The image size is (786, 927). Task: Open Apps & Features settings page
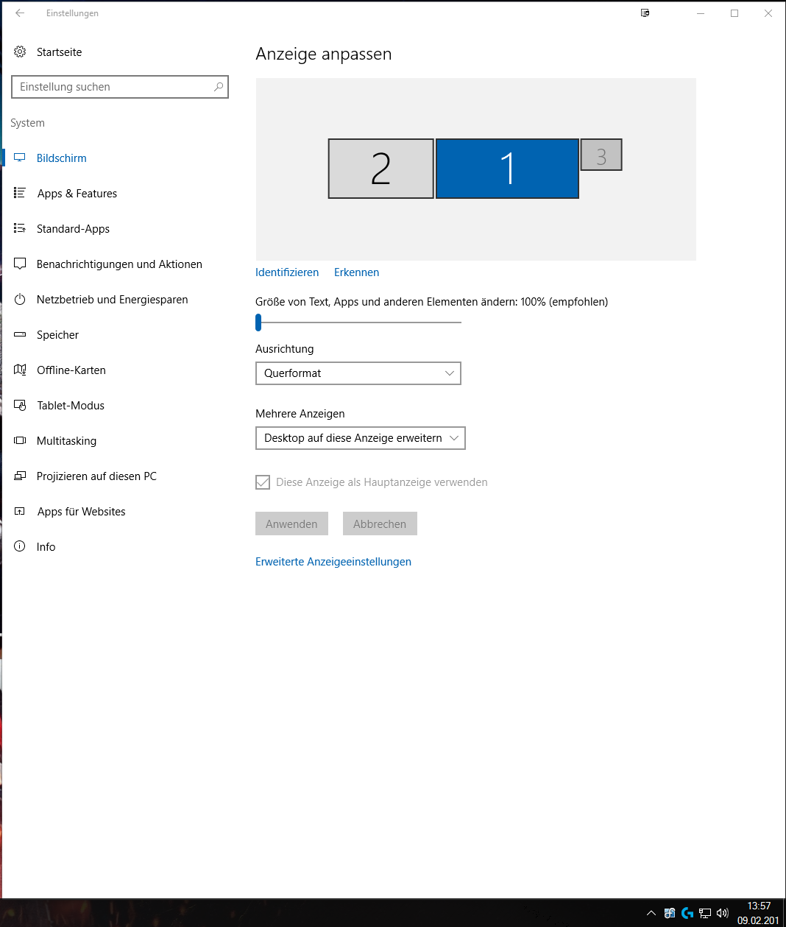pyautogui.click(x=77, y=194)
